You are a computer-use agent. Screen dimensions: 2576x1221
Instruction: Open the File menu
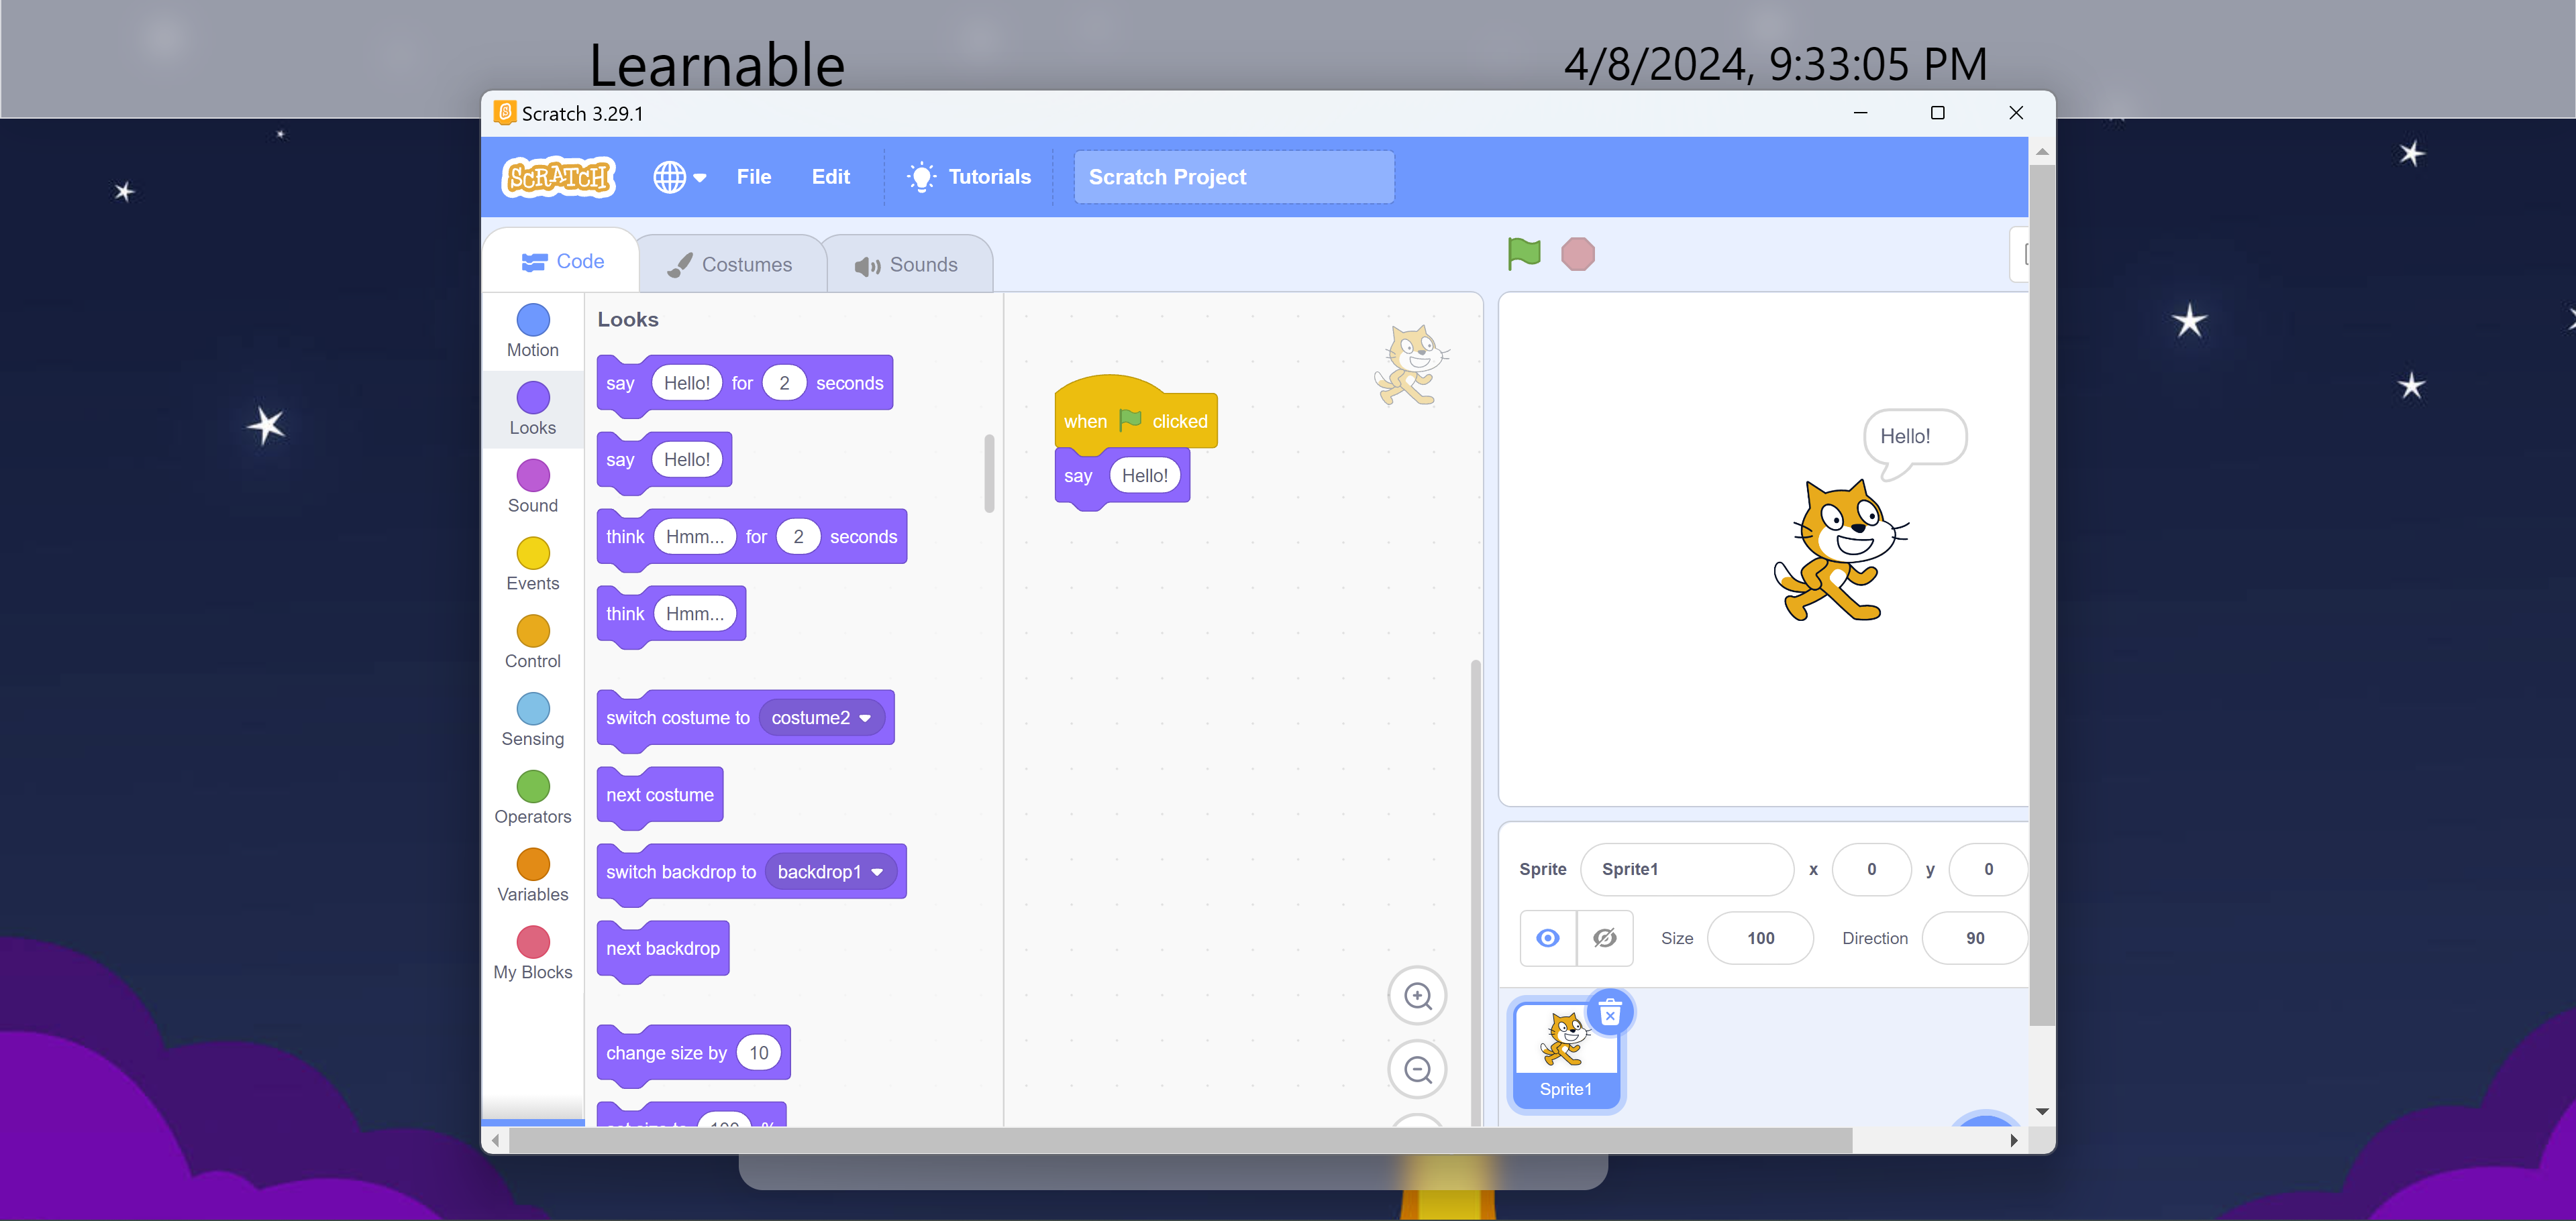753,177
